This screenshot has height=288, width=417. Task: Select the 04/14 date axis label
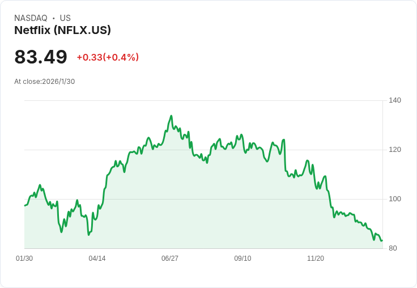97,258
